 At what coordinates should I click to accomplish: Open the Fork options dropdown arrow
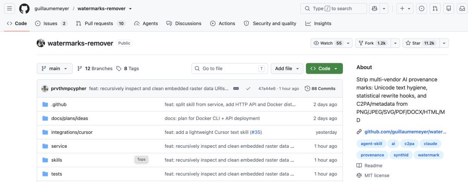coord(395,43)
